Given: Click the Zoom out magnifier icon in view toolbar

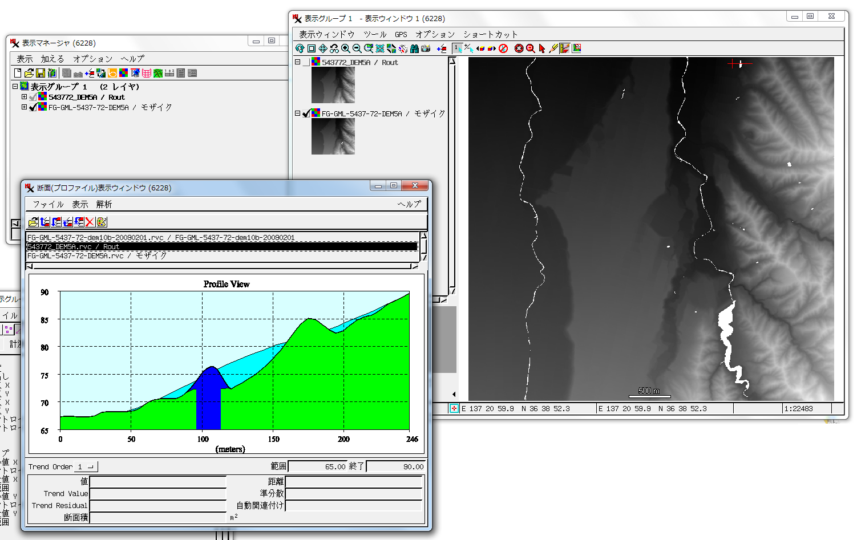Looking at the screenshot, I should click(357, 48).
